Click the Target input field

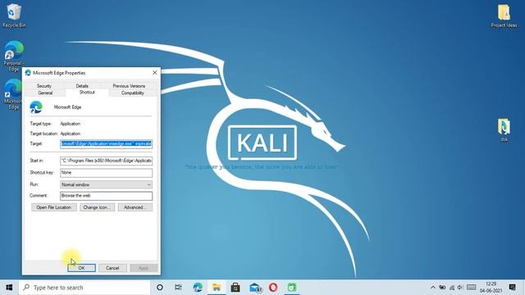pos(106,144)
